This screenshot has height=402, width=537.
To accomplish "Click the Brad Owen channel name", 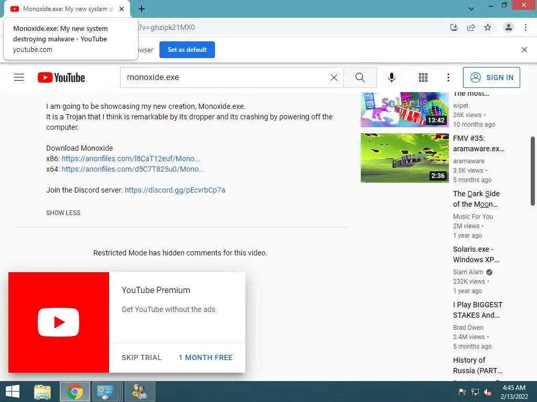I will [468, 328].
